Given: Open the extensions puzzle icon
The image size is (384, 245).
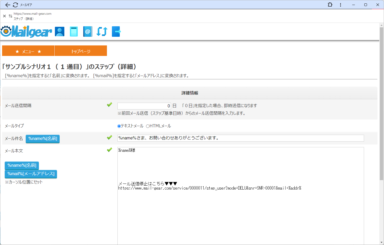Looking at the screenshot, I should pos(330,5).
